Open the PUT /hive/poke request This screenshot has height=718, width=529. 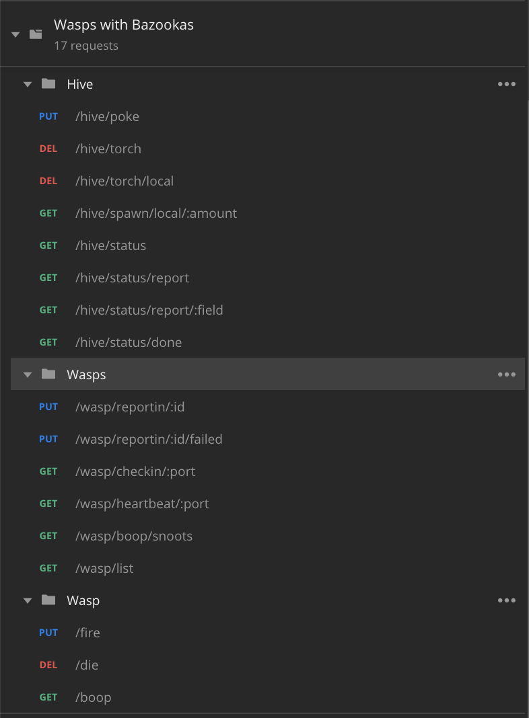coord(107,116)
